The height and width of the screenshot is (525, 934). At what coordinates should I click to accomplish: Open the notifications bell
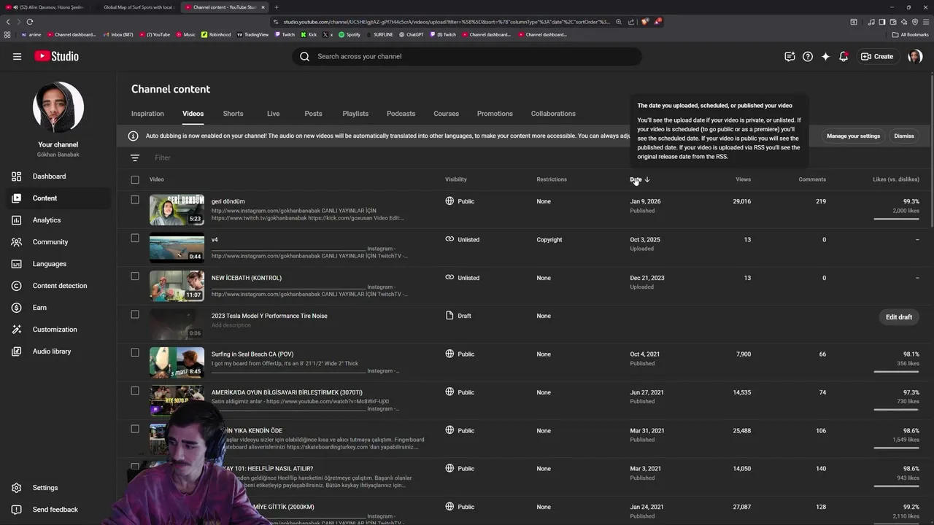coord(844,56)
